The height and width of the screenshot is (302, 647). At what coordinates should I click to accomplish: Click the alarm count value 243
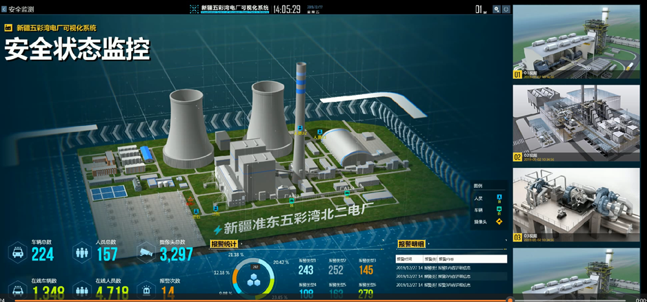tap(306, 270)
